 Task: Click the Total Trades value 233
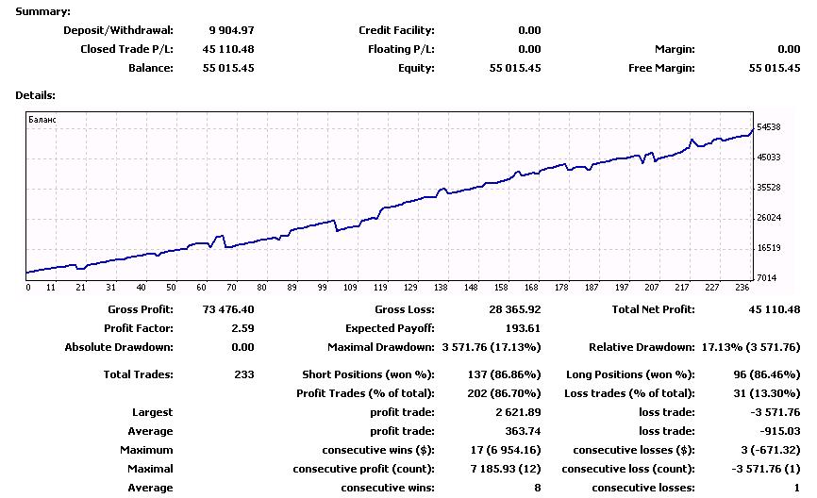244,374
